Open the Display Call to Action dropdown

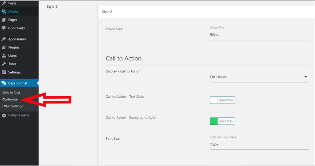(x=259, y=77)
